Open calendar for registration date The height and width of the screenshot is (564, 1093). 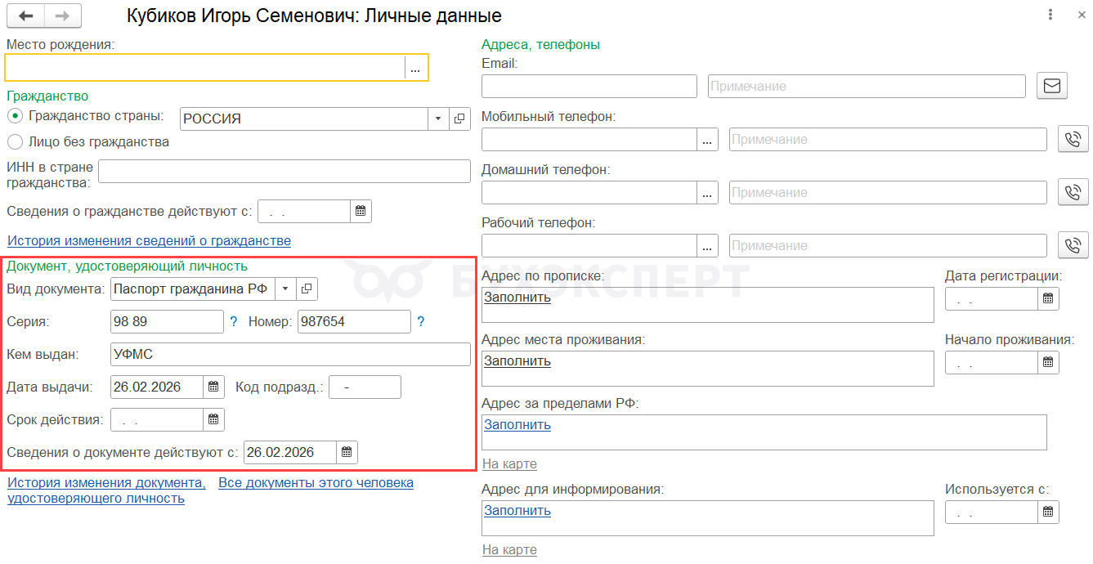[1048, 299]
